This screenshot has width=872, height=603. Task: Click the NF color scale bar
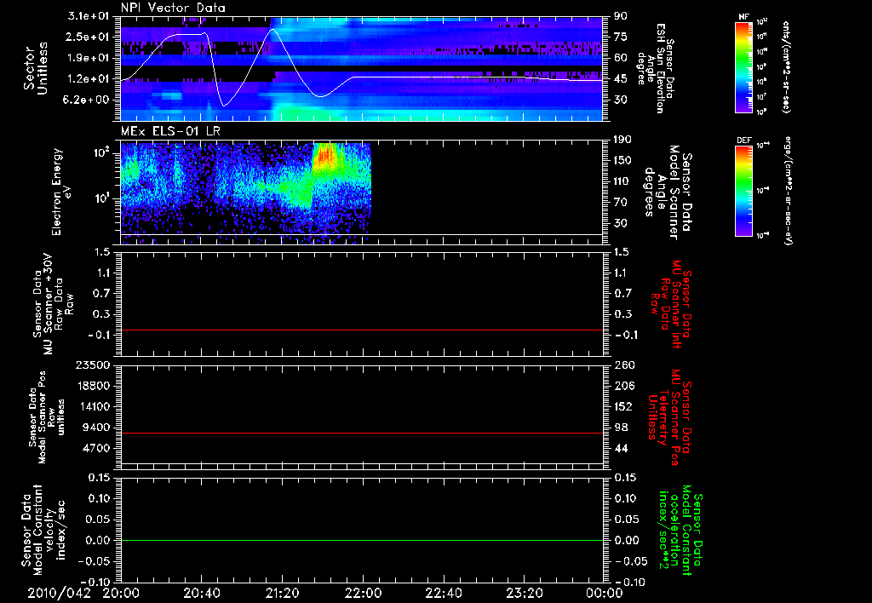click(x=743, y=66)
